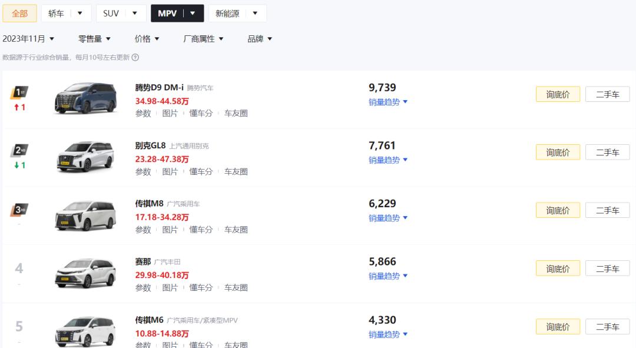Expand the 品牌 filter
The width and height of the screenshot is (636, 348).
point(260,39)
